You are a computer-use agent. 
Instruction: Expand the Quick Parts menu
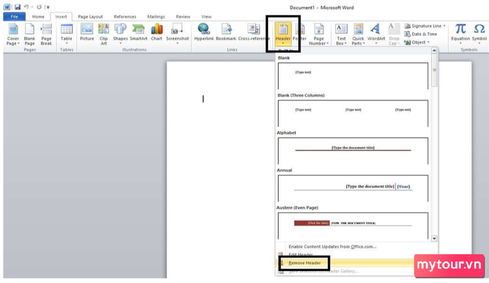(x=358, y=34)
